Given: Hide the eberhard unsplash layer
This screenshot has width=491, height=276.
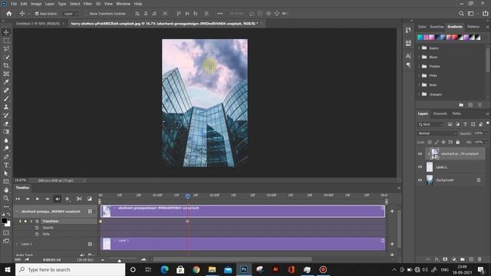Looking at the screenshot, I should click(420, 153).
